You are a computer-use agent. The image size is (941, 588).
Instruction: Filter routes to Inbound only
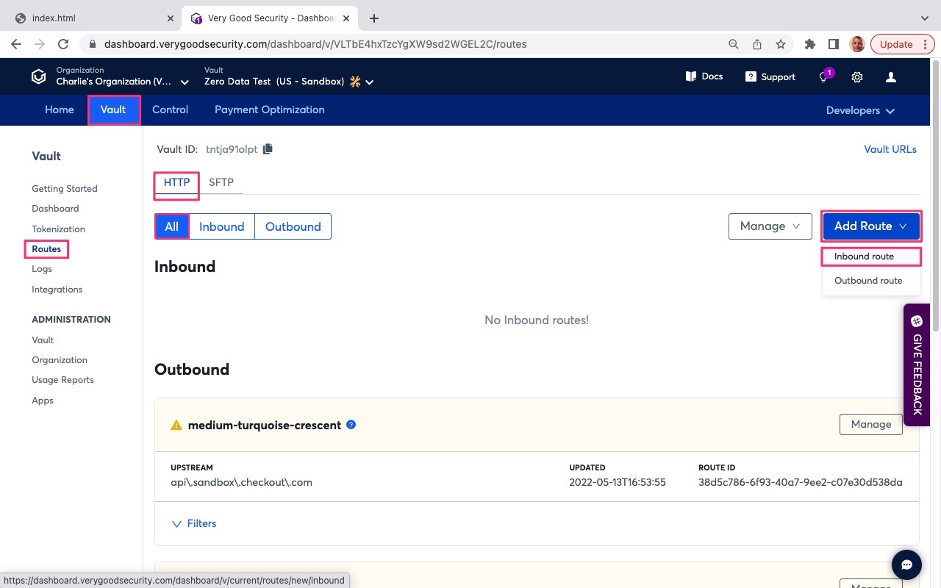click(222, 226)
